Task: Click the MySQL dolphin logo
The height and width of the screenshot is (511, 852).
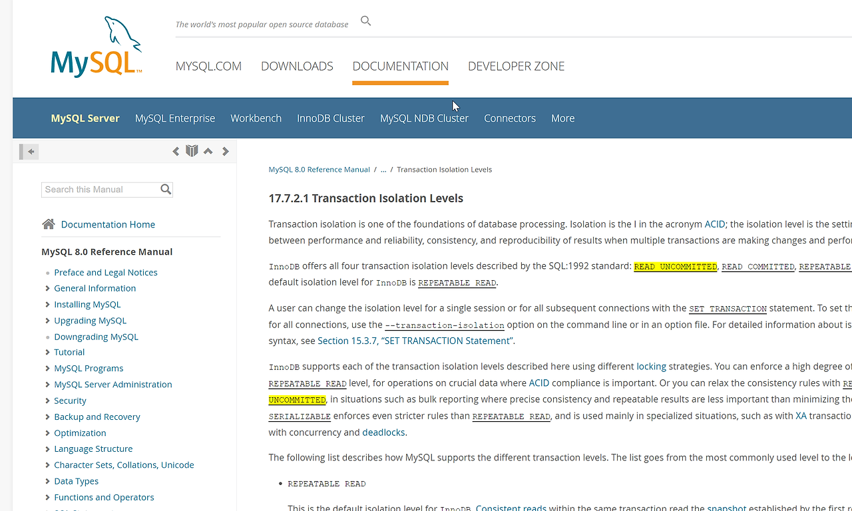Action: [x=97, y=48]
